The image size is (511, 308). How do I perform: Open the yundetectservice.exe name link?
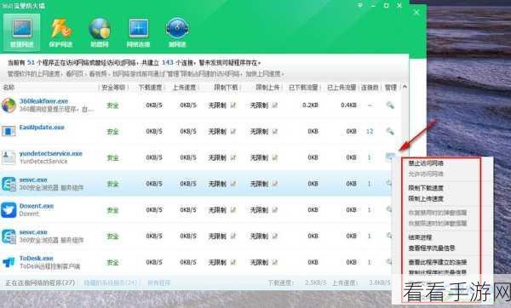[x=50, y=153]
